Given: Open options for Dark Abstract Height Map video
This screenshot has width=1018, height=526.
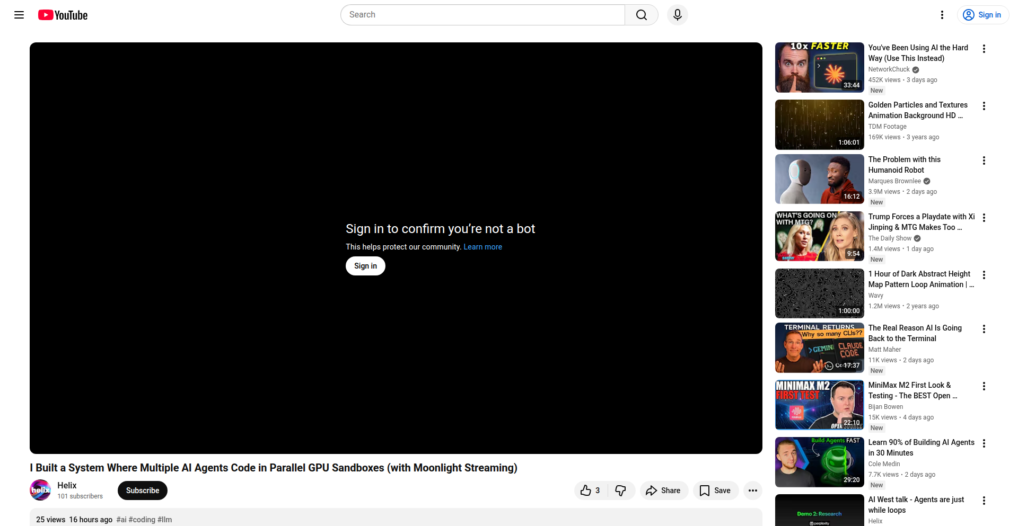Looking at the screenshot, I should [984, 275].
